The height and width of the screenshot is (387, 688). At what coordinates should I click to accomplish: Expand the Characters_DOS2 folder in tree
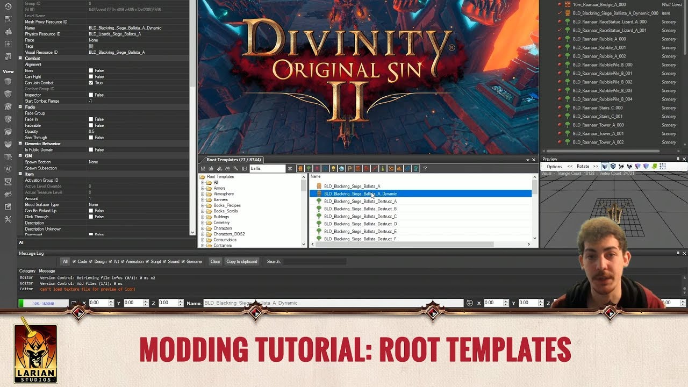(203, 234)
